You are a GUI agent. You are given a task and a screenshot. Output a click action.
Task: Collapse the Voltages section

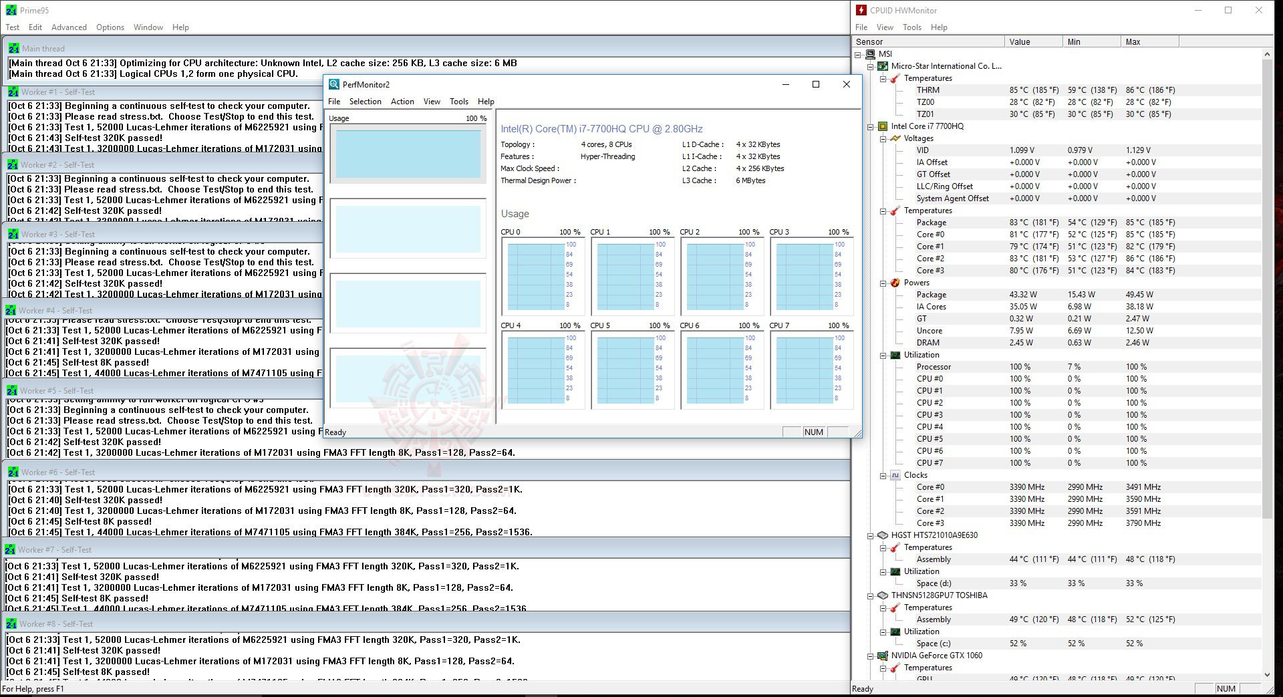click(884, 138)
